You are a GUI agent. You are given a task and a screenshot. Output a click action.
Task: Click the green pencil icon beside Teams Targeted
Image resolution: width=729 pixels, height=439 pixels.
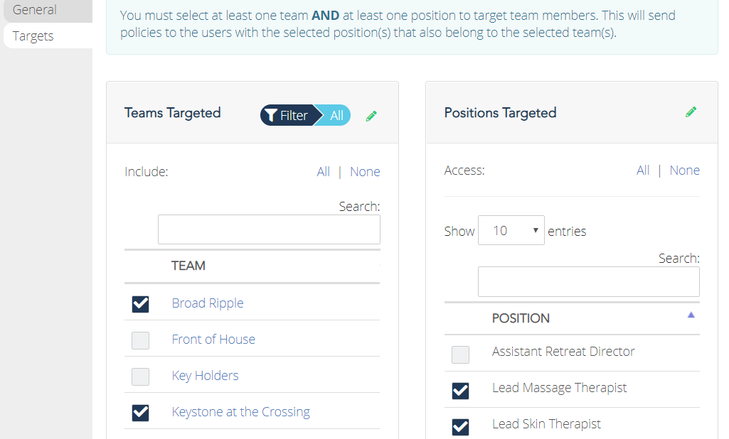[x=371, y=116]
